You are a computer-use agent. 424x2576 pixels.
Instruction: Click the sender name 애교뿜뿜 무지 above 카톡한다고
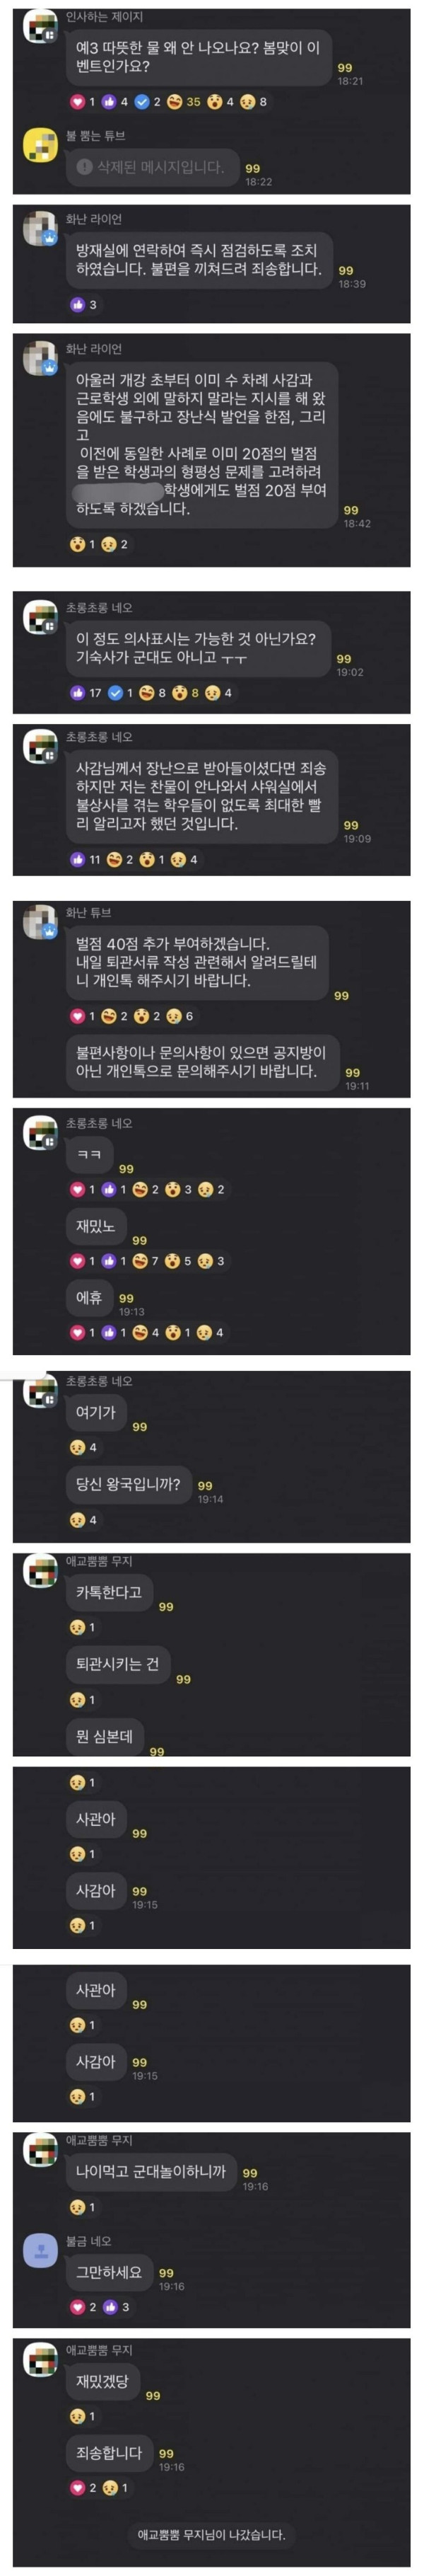[x=99, y=1561]
